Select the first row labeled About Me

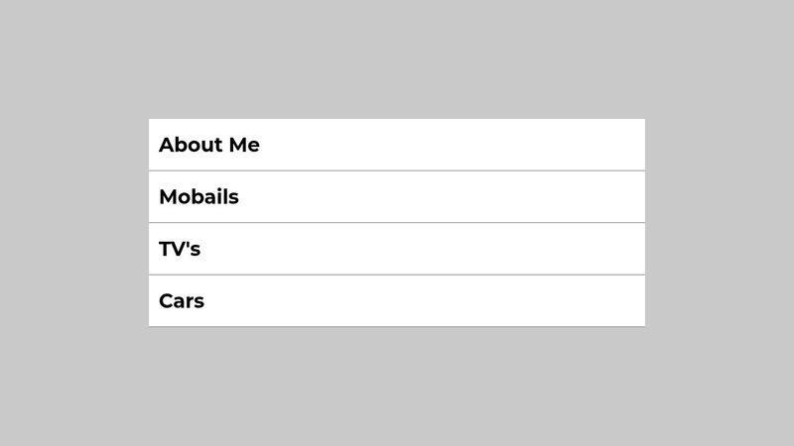tap(397, 145)
